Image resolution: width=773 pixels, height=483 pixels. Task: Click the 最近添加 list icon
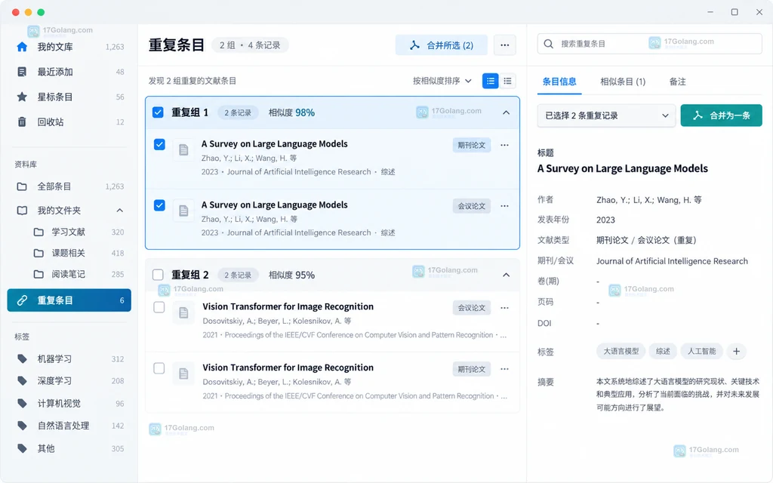pyautogui.click(x=22, y=72)
